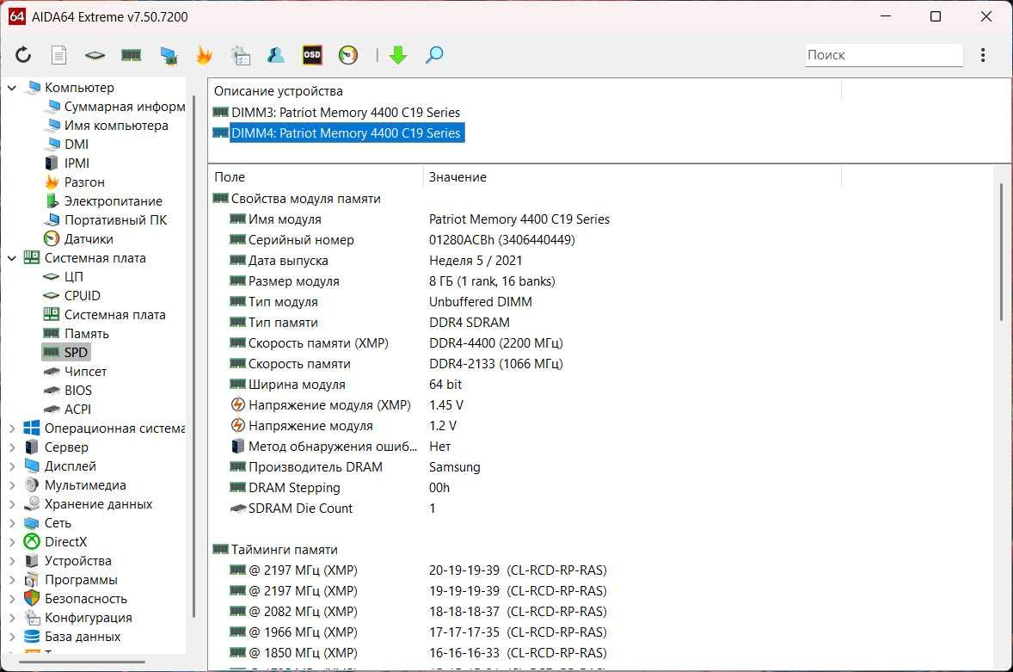Open the gauge SensorPanel icon
Image resolution: width=1013 pixels, height=672 pixels.
pos(348,55)
